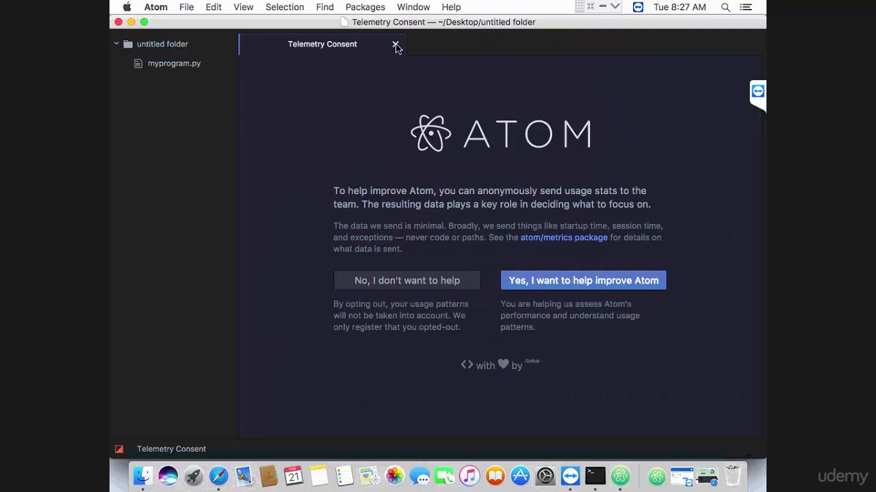Click the TeamViewer icon in menu bar

638,7
